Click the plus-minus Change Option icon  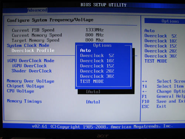tap(144, 92)
